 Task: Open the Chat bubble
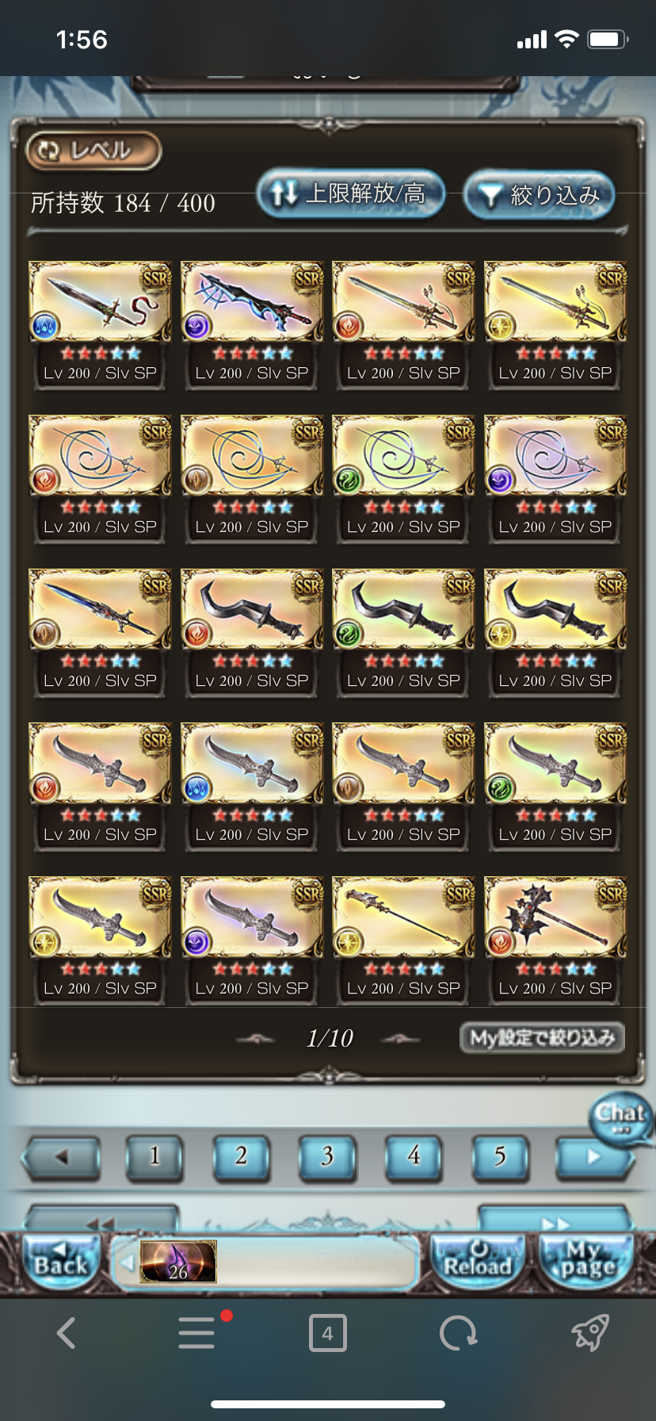click(620, 1117)
